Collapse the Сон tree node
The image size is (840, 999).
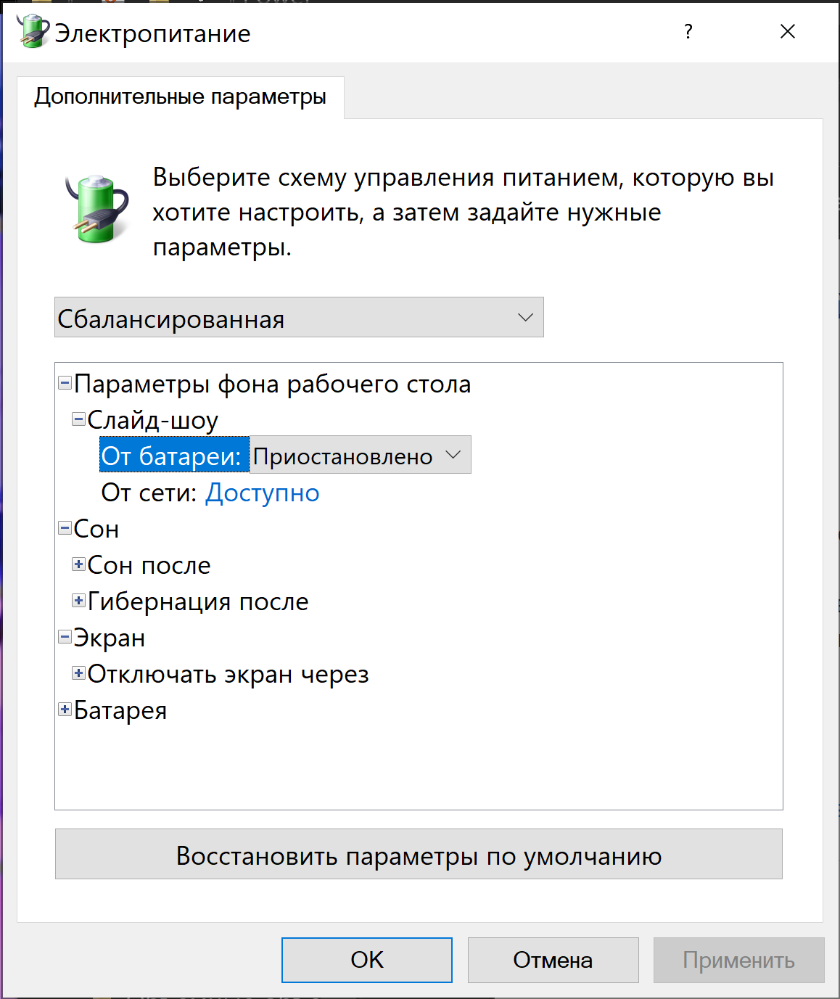65,528
